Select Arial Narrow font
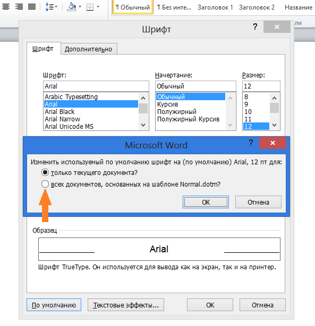Viewport: 315px width, 326px height. [91, 119]
